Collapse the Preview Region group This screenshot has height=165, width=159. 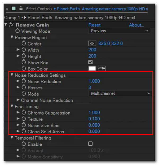[12, 37]
